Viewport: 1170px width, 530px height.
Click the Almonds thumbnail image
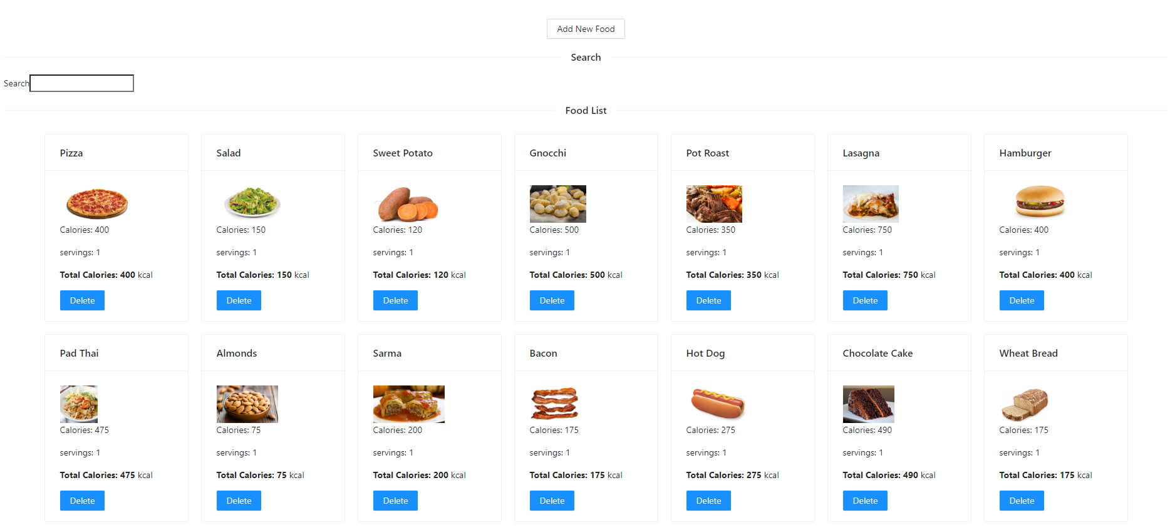247,404
